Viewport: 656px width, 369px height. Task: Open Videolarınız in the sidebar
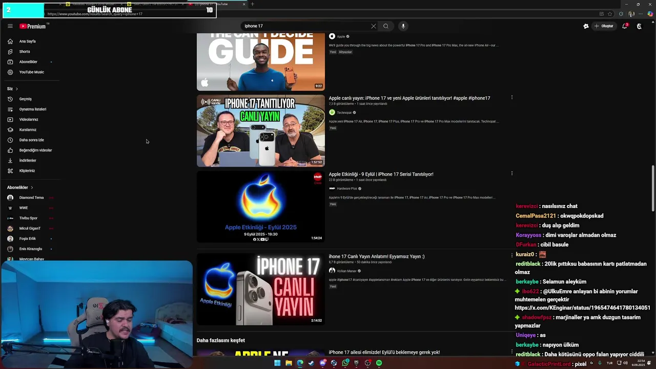(x=30, y=119)
